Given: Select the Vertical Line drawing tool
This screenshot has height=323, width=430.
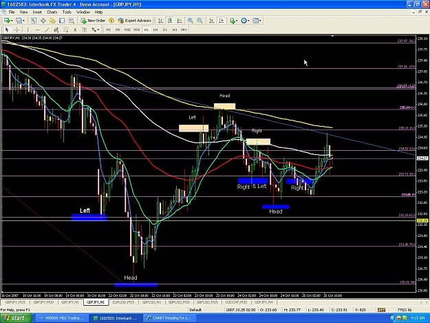Looking at the screenshot, I should point(28,30).
